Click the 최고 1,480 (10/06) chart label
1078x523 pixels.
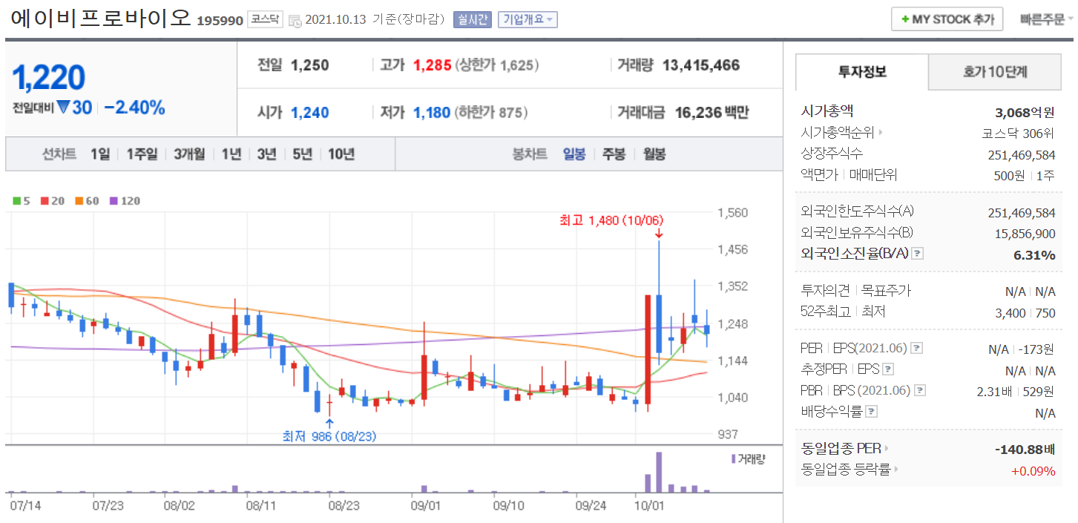coord(612,220)
